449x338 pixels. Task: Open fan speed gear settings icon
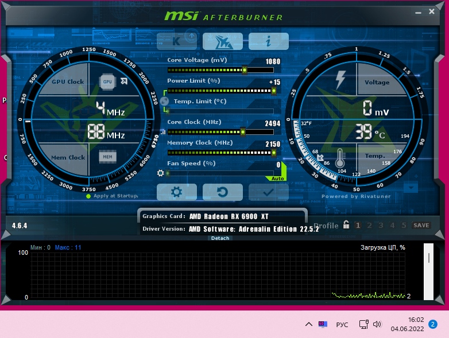pos(160,173)
